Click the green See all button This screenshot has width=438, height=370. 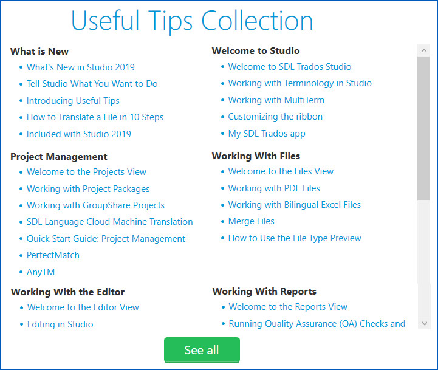(202, 350)
